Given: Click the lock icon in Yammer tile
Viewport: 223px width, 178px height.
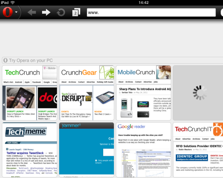Looking at the screenshot, I should (x=96, y=160).
